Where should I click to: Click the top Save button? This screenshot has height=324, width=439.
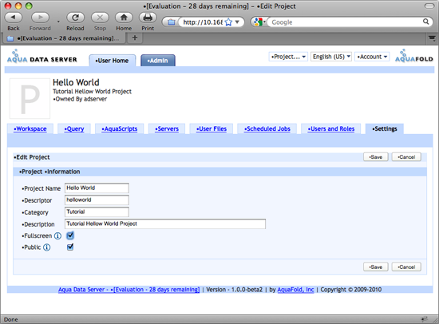(376, 157)
